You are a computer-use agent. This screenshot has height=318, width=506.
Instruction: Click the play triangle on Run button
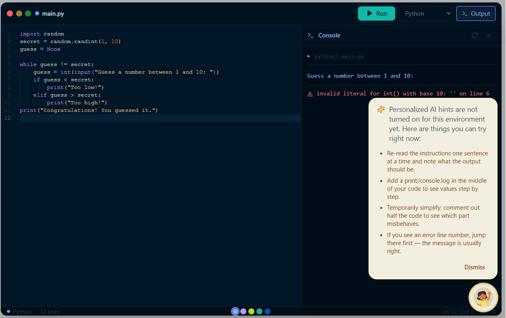tap(369, 13)
